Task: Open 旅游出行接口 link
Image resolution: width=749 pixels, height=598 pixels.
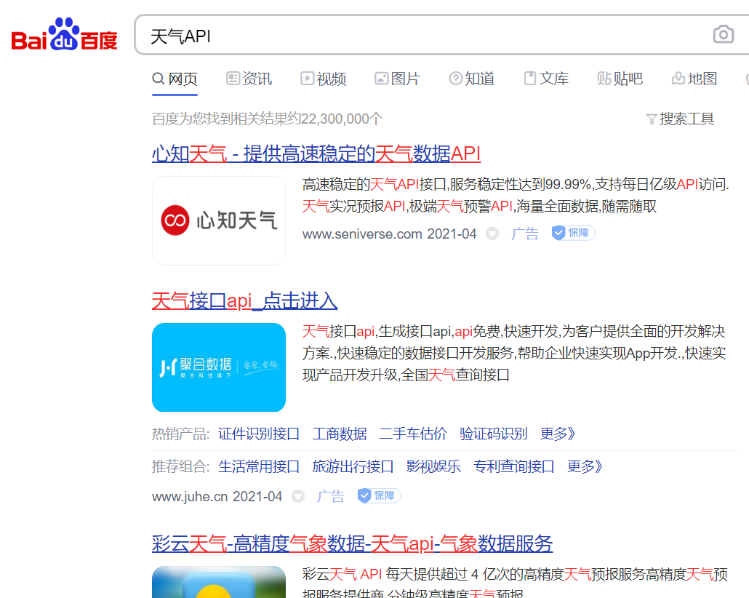Action: coord(353,466)
